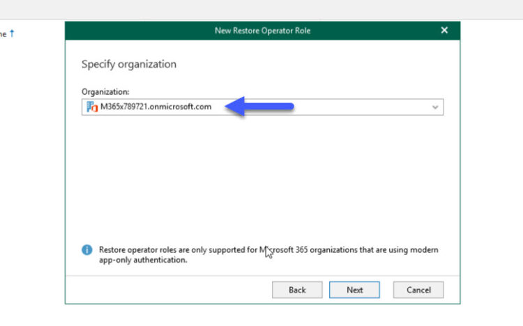Click the Microsoft 365 organization icon
Image resolution: width=523 pixels, height=326 pixels.
click(92, 107)
